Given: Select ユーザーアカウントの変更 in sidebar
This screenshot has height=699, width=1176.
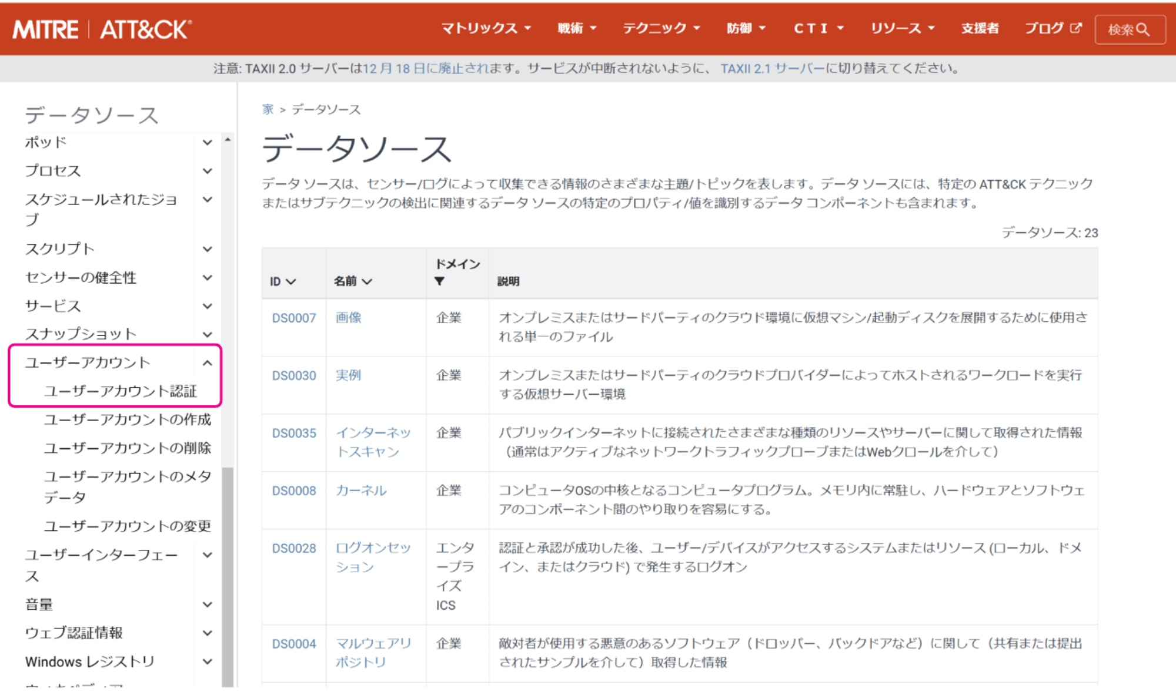Looking at the screenshot, I should point(128,526).
